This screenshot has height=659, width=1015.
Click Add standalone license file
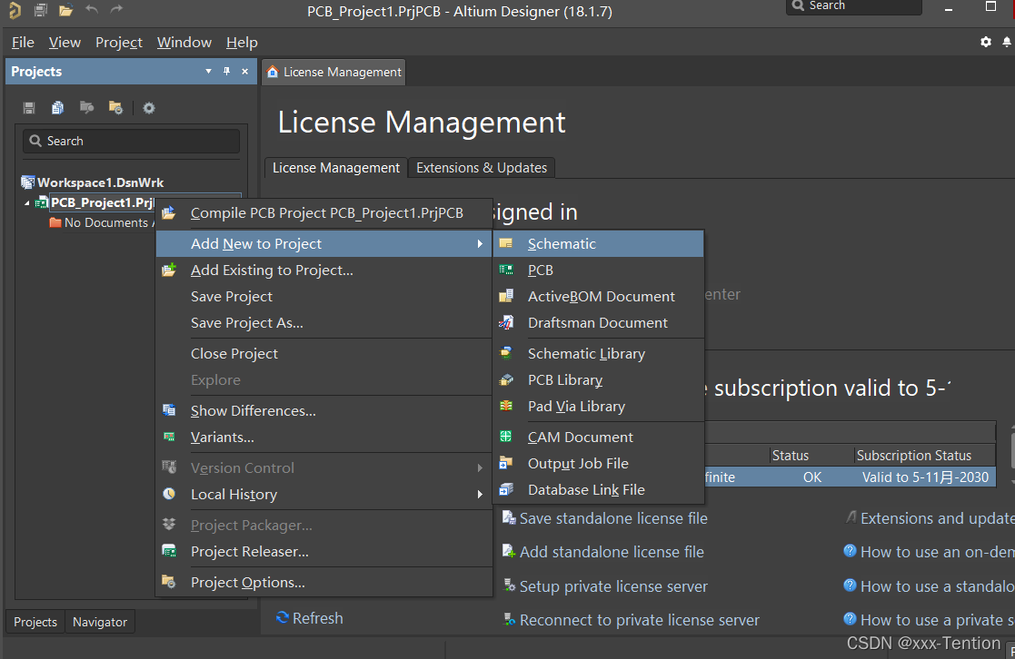[603, 552]
